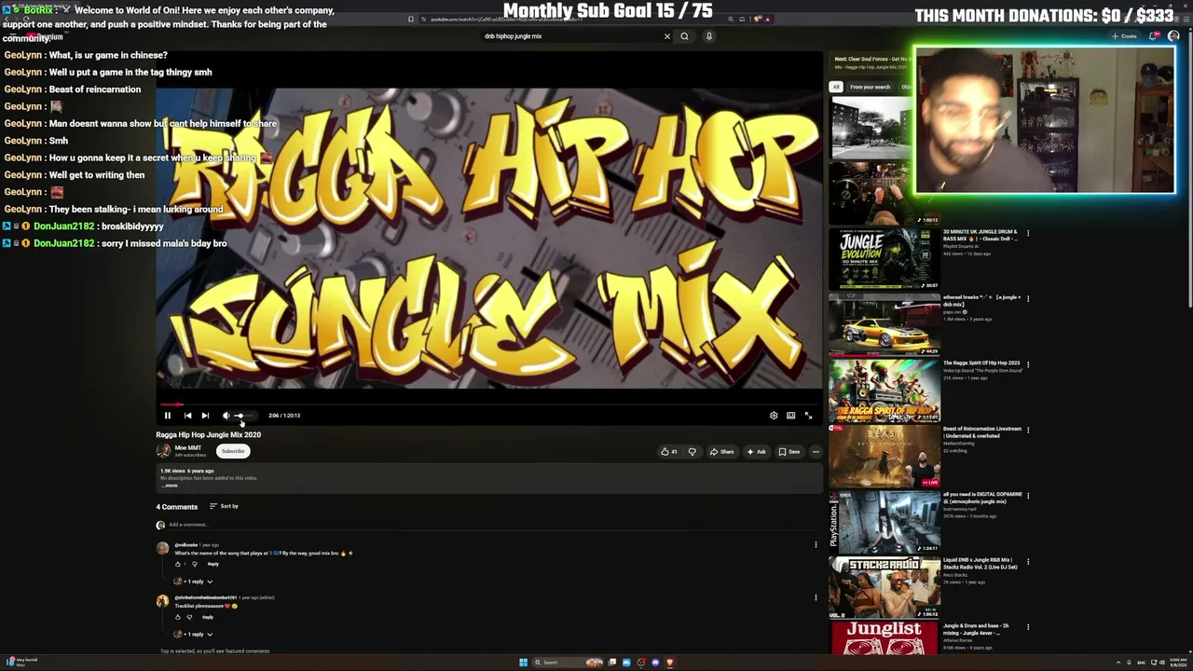Skip to the previous video in player
The image size is (1193, 671).
187,416
